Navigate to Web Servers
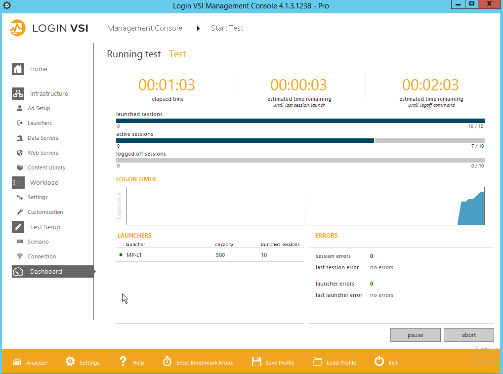The image size is (503, 374). point(42,153)
